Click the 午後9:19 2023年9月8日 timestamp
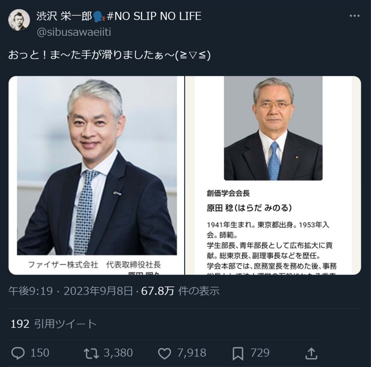This screenshot has height=367, width=371. pos(71,291)
